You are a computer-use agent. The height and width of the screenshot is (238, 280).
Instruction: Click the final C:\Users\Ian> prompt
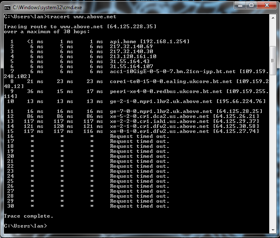25,226
